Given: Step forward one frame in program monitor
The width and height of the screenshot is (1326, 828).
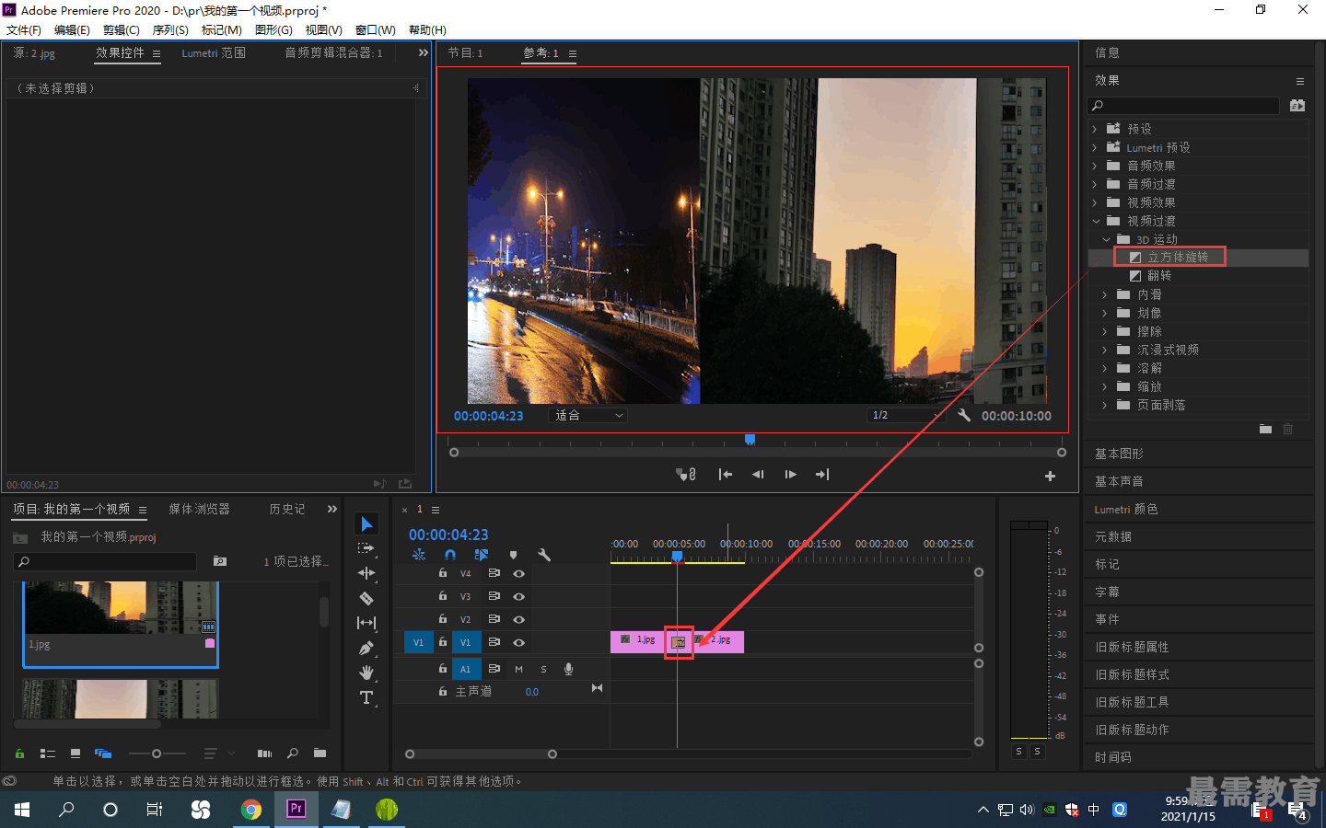Looking at the screenshot, I should tap(790, 475).
